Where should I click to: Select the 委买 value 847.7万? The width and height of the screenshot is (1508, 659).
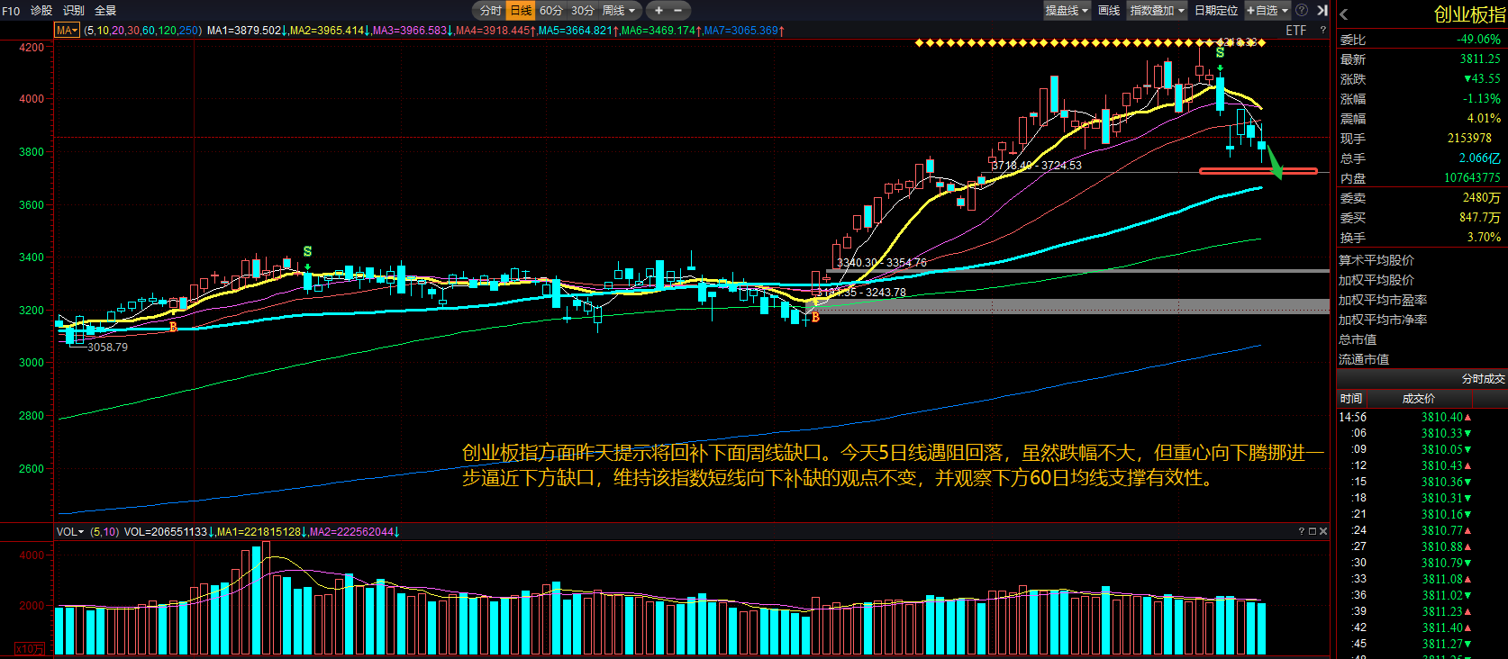click(1480, 218)
